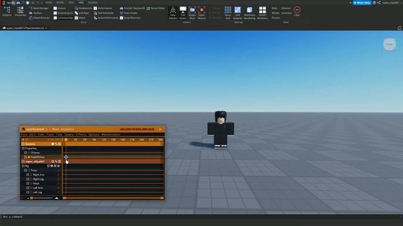Open Script Recovery
The height and width of the screenshot is (226, 403).
[x=130, y=18]
